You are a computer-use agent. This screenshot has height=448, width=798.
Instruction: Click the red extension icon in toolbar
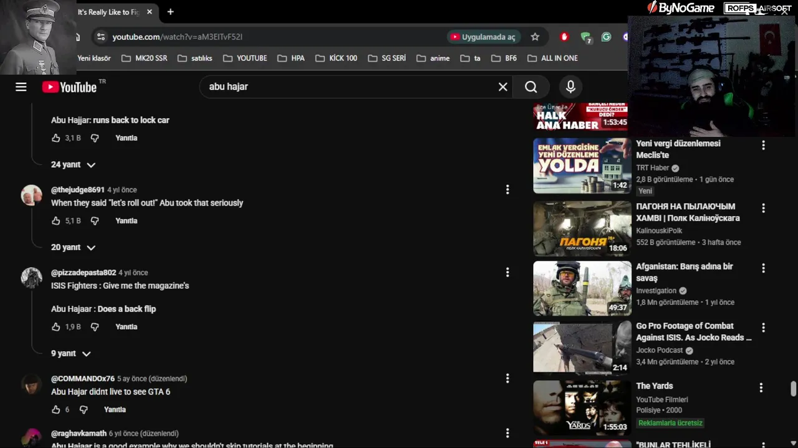(564, 37)
